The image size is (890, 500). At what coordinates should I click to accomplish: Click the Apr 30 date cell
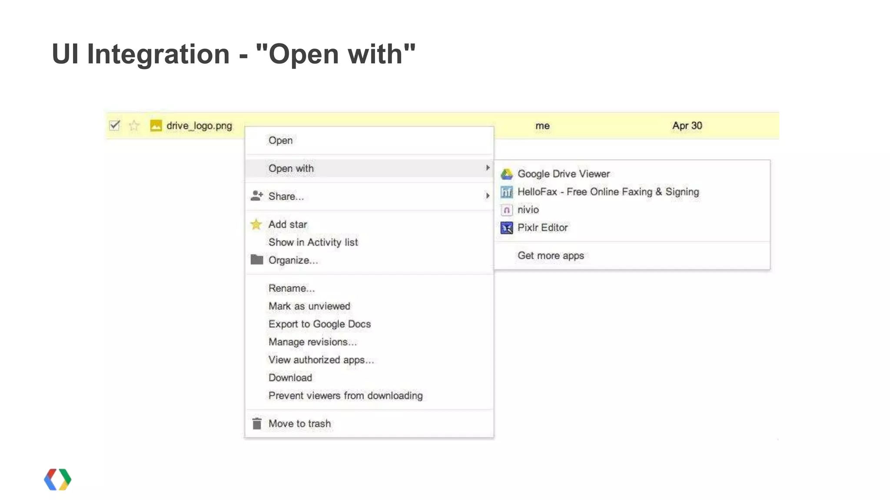(687, 125)
